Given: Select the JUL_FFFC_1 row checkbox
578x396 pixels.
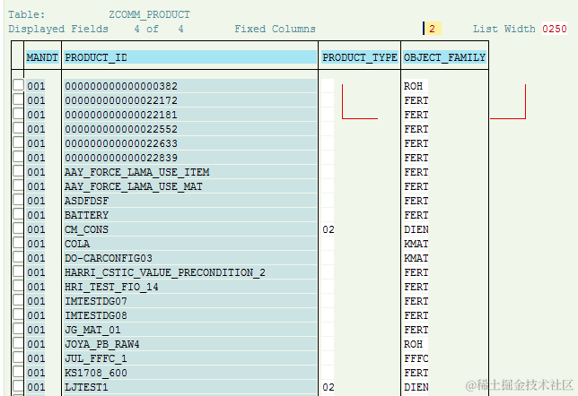Looking at the screenshot, I should (x=19, y=357).
